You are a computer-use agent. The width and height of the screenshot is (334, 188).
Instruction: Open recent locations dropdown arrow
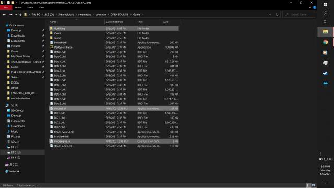point(16,15)
